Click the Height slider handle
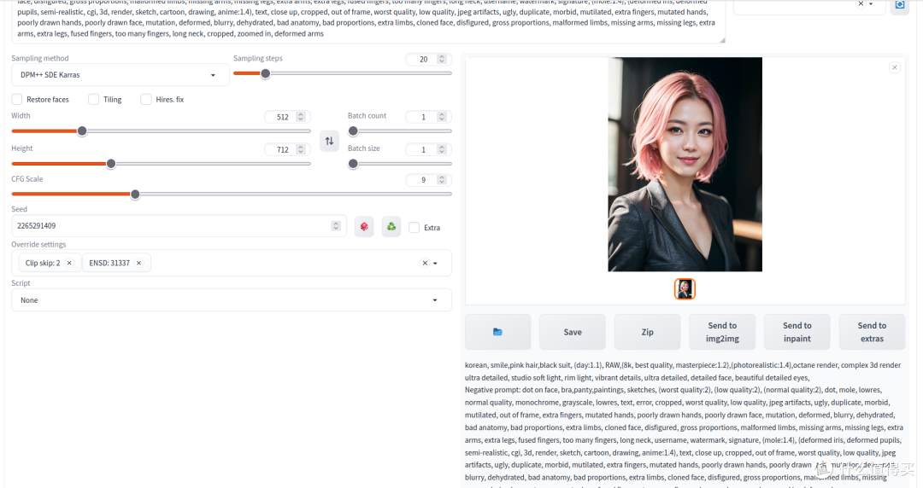Image resolution: width=923 pixels, height=488 pixels. click(x=111, y=164)
